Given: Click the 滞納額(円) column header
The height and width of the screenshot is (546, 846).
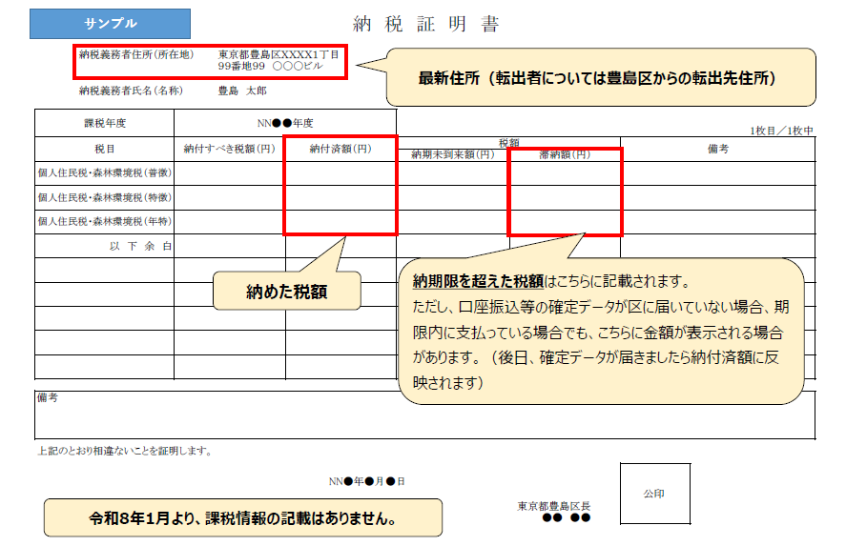Looking at the screenshot, I should tap(565, 154).
